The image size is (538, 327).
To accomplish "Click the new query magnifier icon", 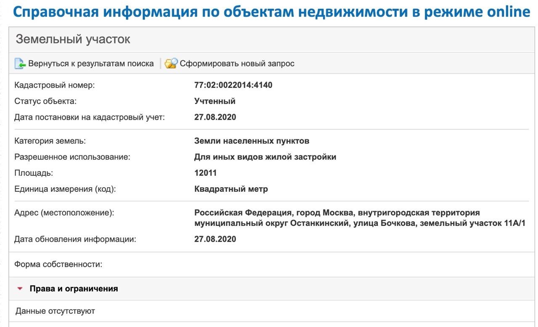I will point(171,64).
